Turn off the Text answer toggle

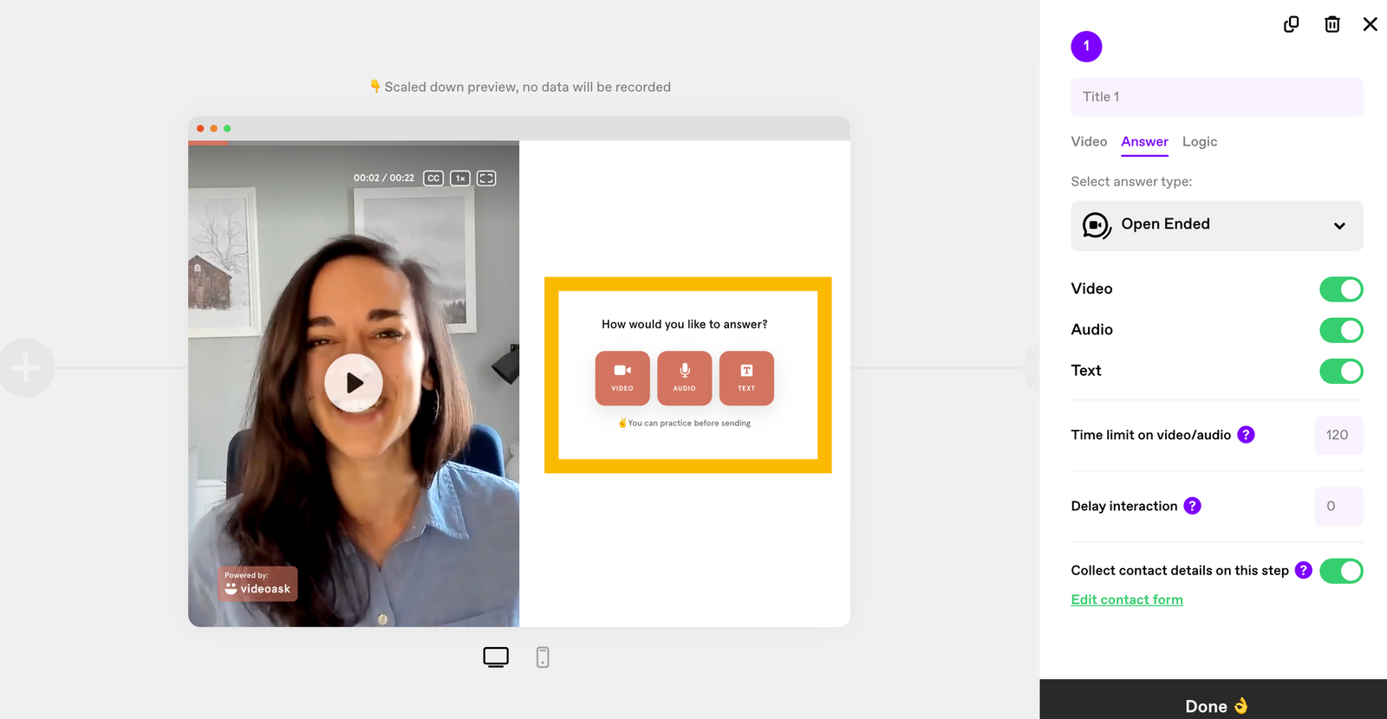(1341, 371)
